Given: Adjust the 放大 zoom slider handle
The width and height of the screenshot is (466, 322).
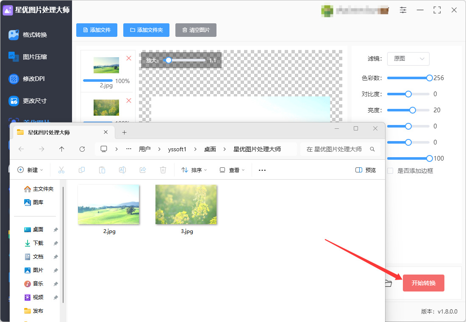Looking at the screenshot, I should click(169, 60).
